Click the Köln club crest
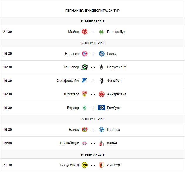 click(102, 143)
